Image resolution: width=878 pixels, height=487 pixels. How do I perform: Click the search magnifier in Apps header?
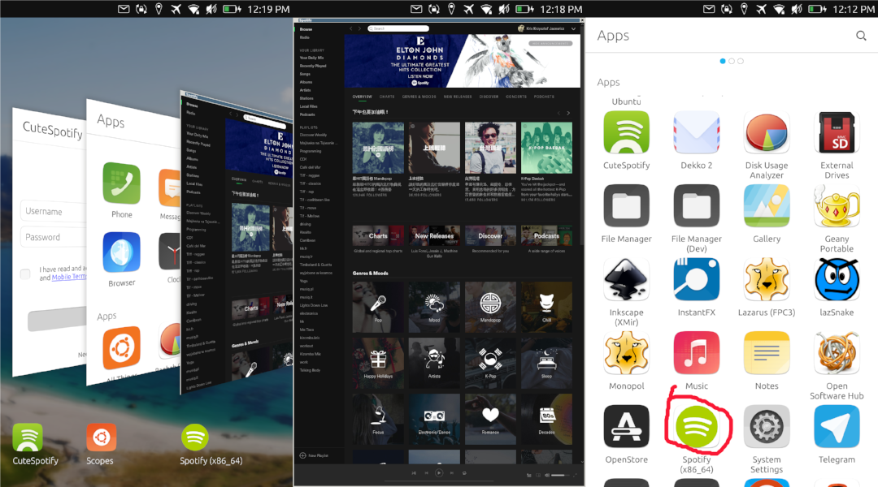pos(861,36)
